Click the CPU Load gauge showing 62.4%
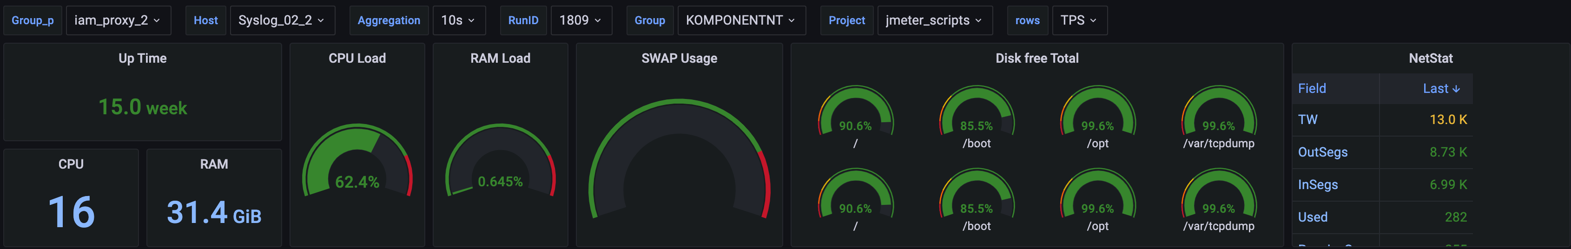The image size is (1571, 249). 357,161
